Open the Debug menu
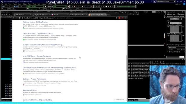Screen dimensions: 186x104 [x=24, y=4]
